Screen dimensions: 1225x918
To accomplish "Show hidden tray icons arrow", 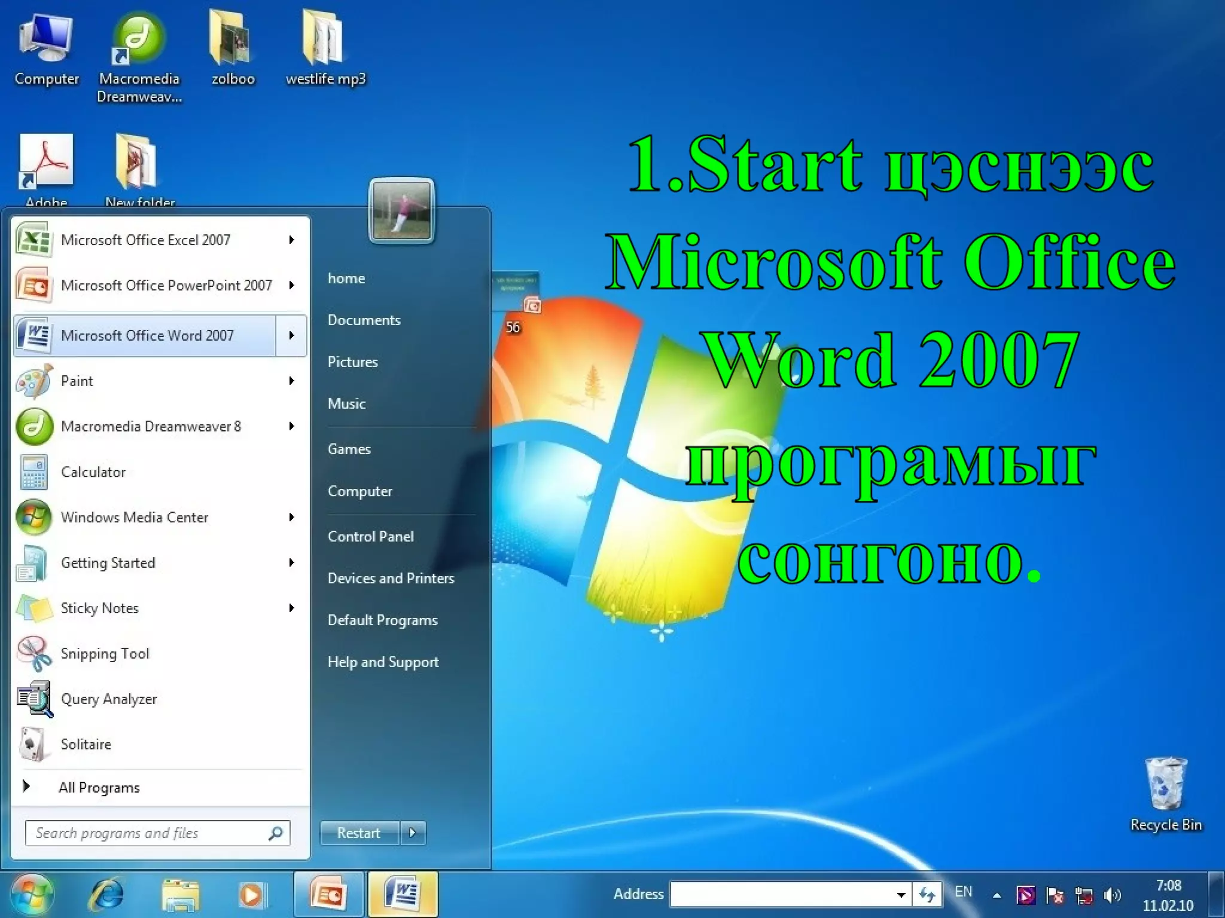I will pos(997,895).
